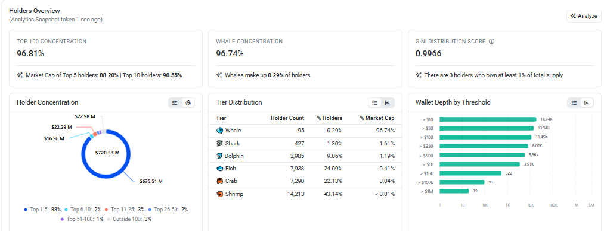The image size is (604, 231).
Task: Click the Outside 100 legend dot
Action: pos(109,219)
